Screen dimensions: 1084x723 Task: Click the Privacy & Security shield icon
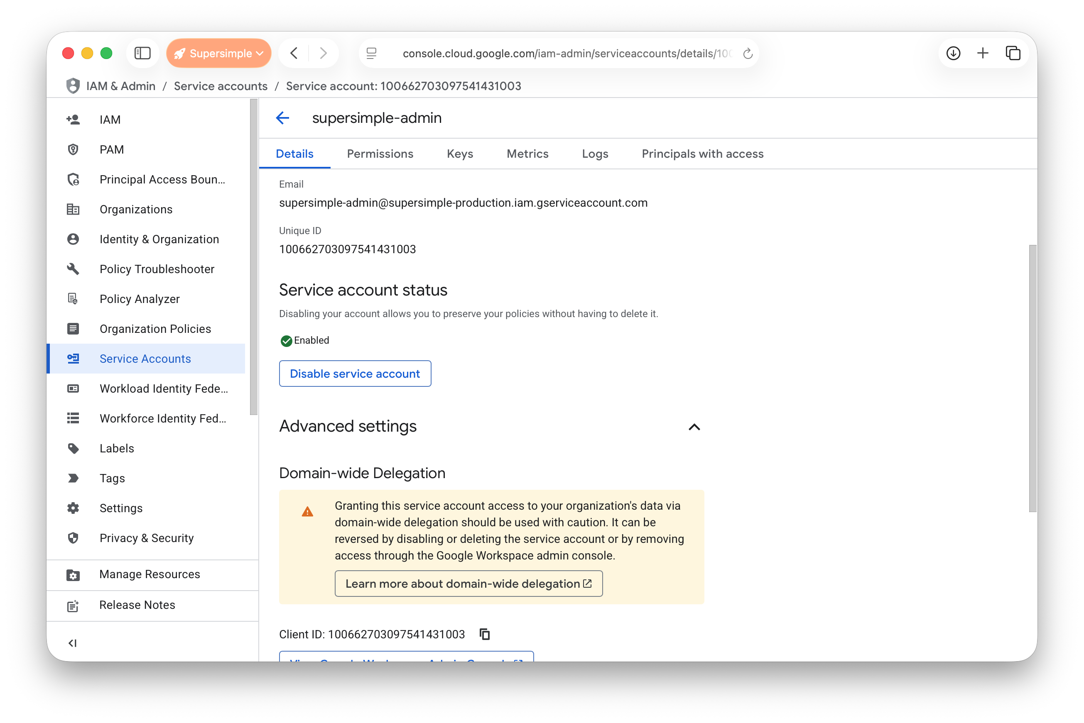click(73, 538)
